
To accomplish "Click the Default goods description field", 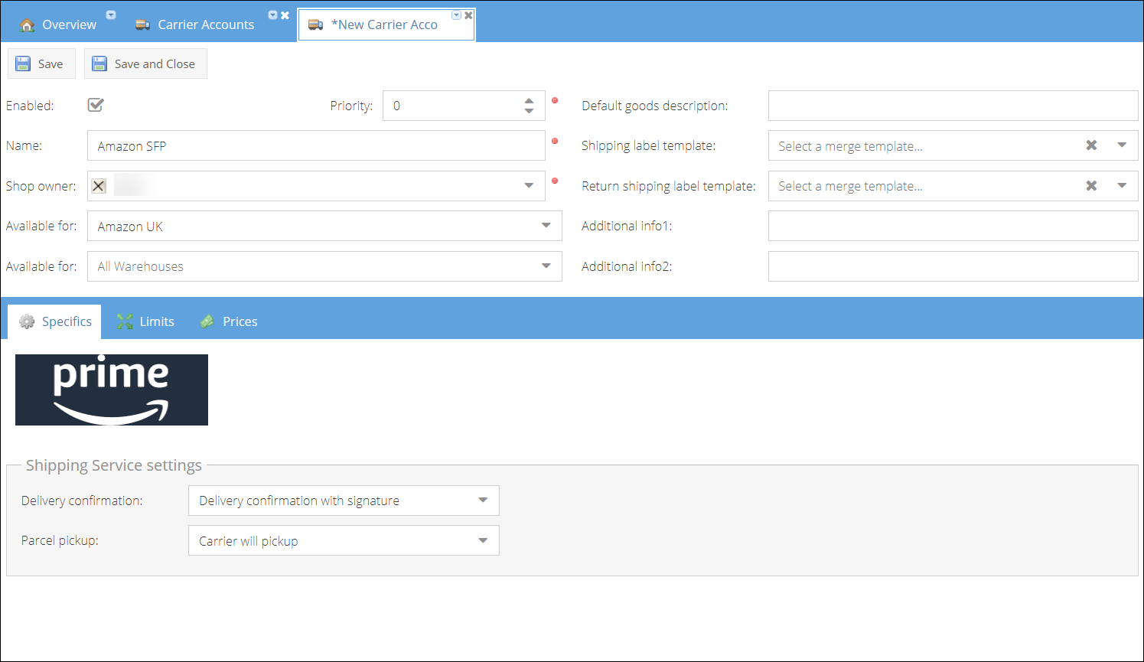I will (953, 106).
